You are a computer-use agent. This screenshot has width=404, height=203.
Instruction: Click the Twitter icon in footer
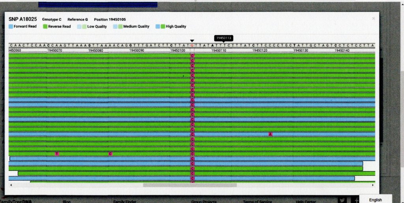click(342, 200)
